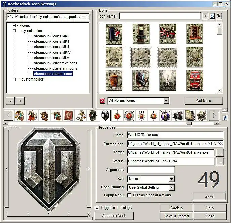Open the All Normal Icons dropdown
The height and width of the screenshot is (223, 231).
pyautogui.click(x=166, y=101)
